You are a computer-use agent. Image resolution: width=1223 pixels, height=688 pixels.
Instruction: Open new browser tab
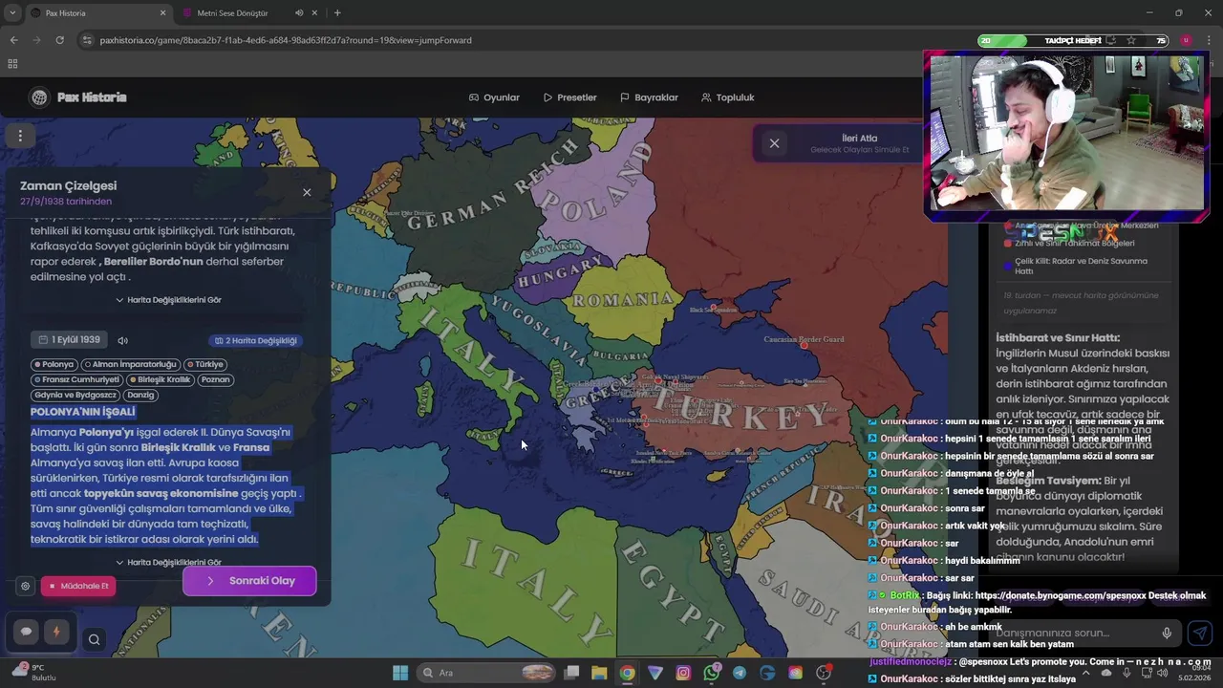[x=337, y=13]
